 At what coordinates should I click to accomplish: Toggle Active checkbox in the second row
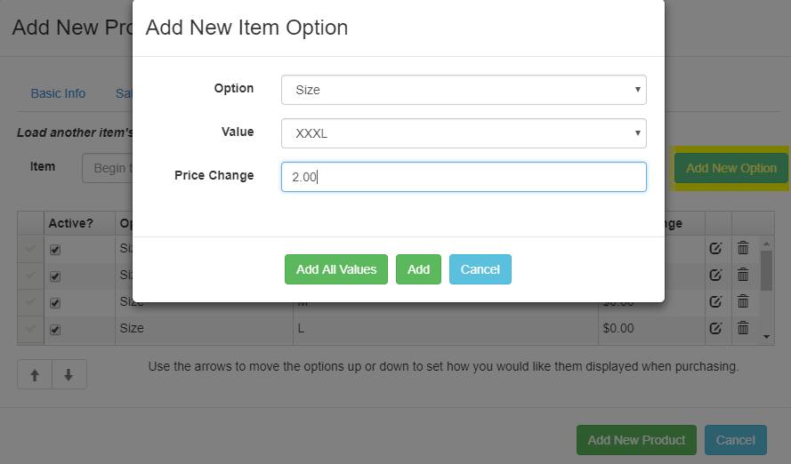55,276
